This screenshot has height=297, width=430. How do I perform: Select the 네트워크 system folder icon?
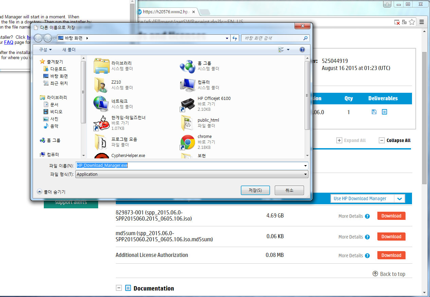click(x=101, y=104)
